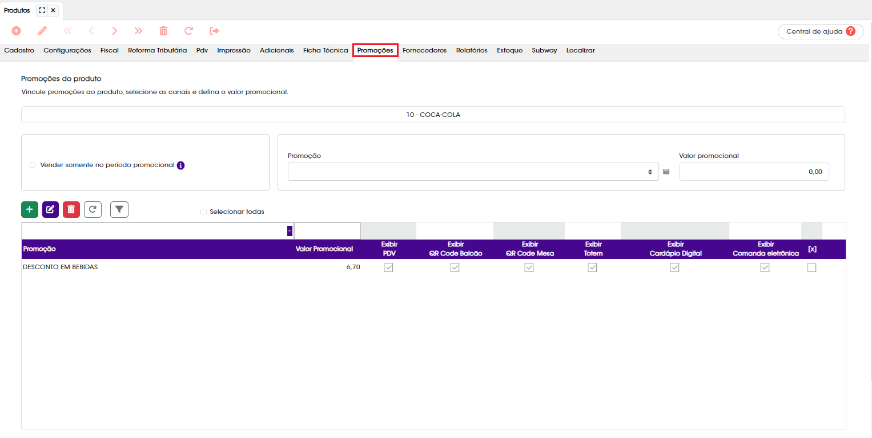This screenshot has height=438, width=872.
Task: Click info icon beside Vender somente no período
Action: 180,165
